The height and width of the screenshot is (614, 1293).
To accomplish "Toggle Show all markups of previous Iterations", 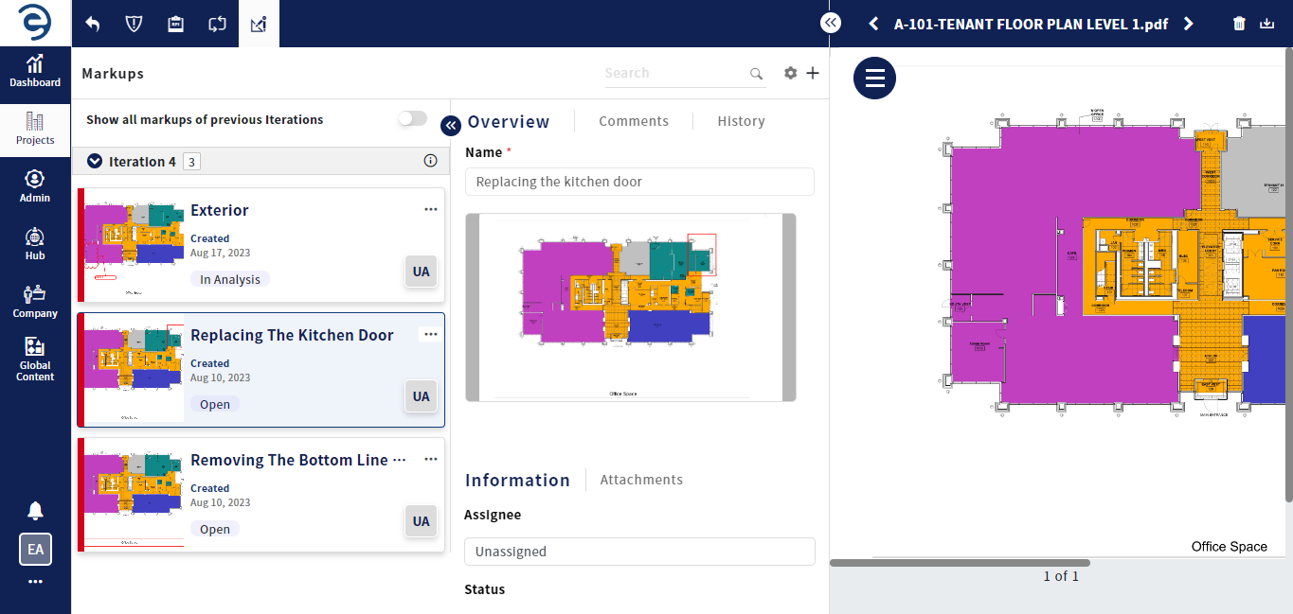I will (x=412, y=119).
